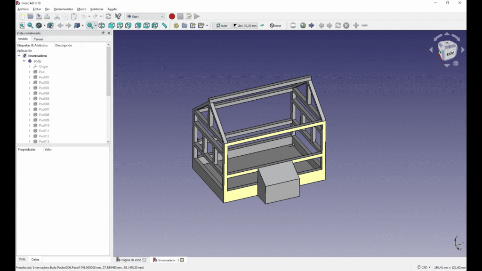Toggle construction mode teal icon
This screenshot has height=271, width=482.
pos(262,25)
